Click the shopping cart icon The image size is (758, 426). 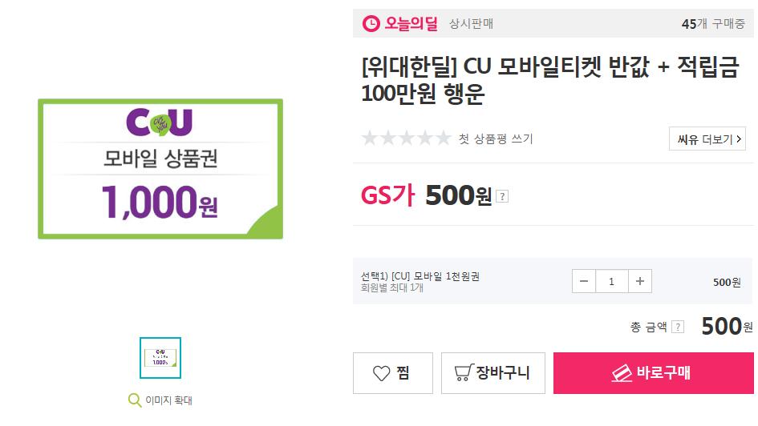pos(463,373)
